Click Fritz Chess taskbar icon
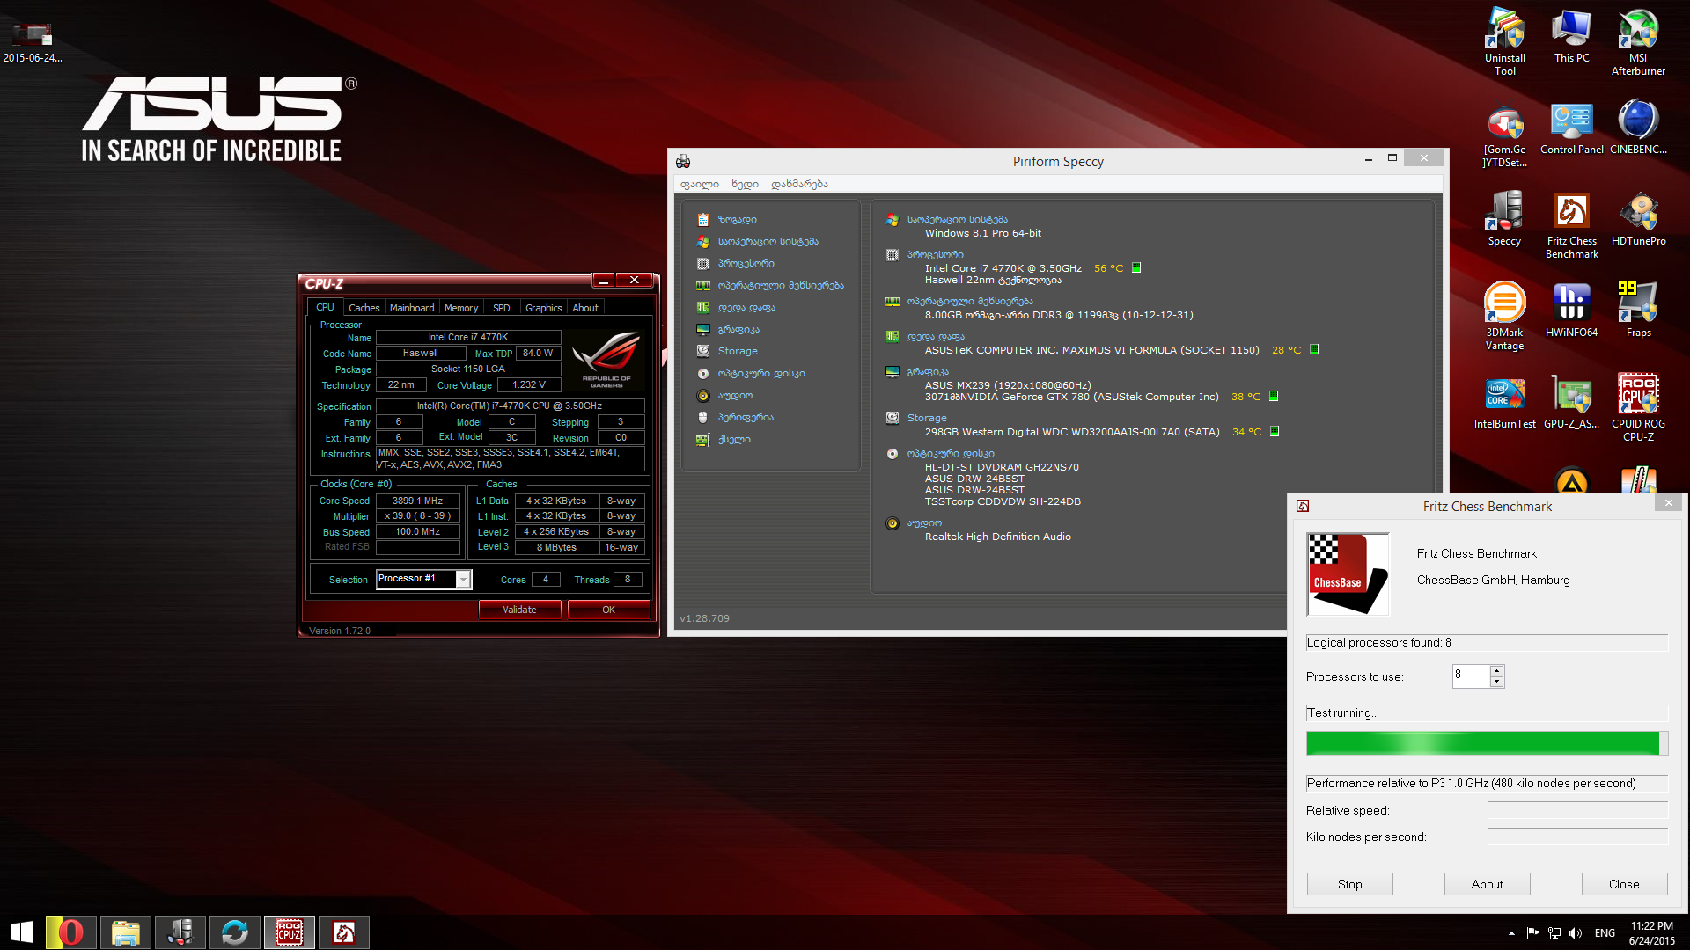The image size is (1690, 950). [x=344, y=932]
